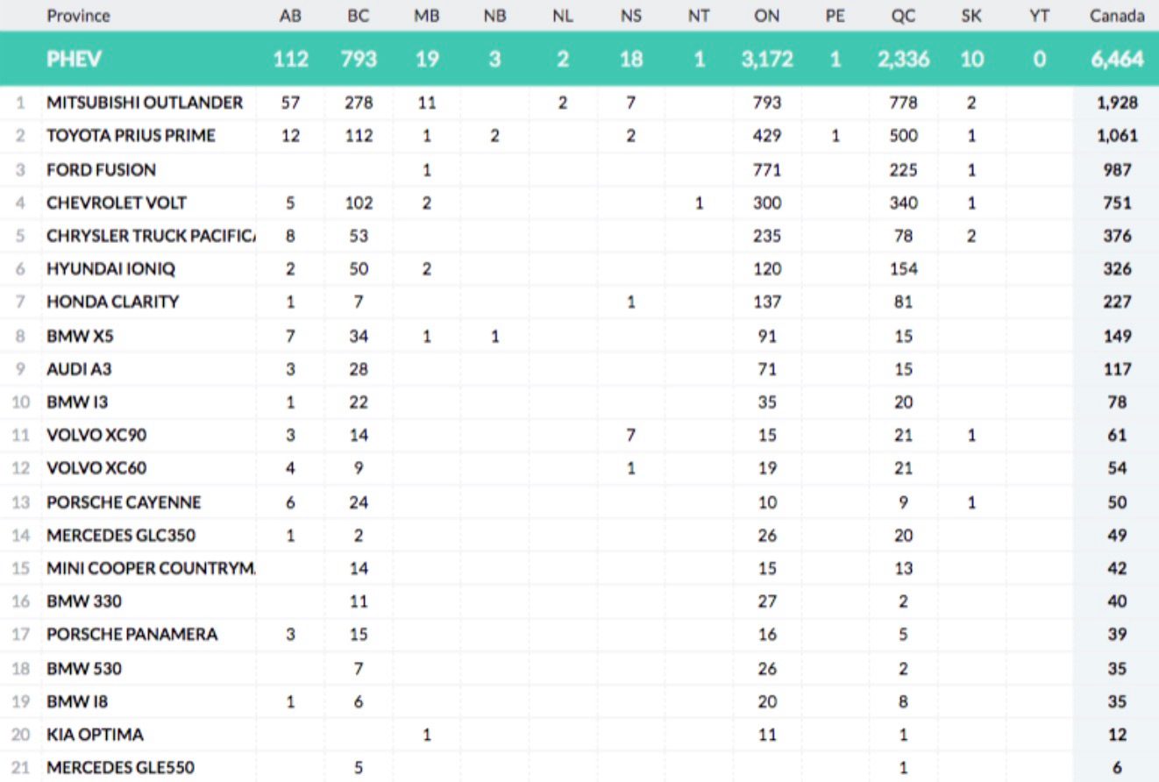1159x782 pixels.
Task: Select the PE column header
Action: (x=835, y=16)
